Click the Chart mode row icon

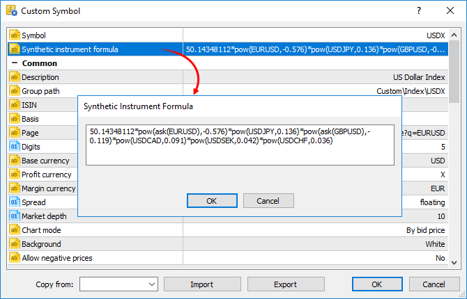coord(15,230)
